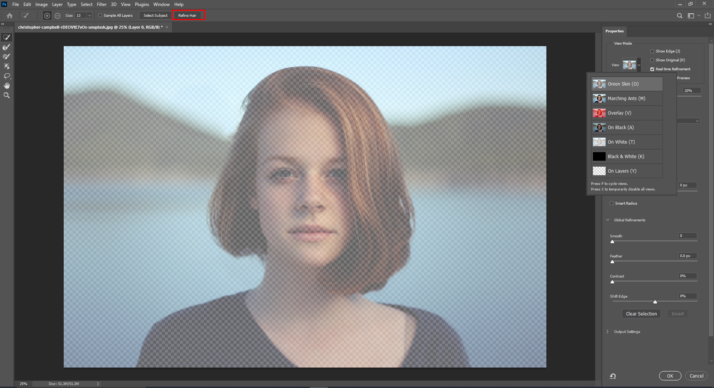714x388 pixels.
Task: Choose Overlay view mode from the list
Action: [619, 113]
